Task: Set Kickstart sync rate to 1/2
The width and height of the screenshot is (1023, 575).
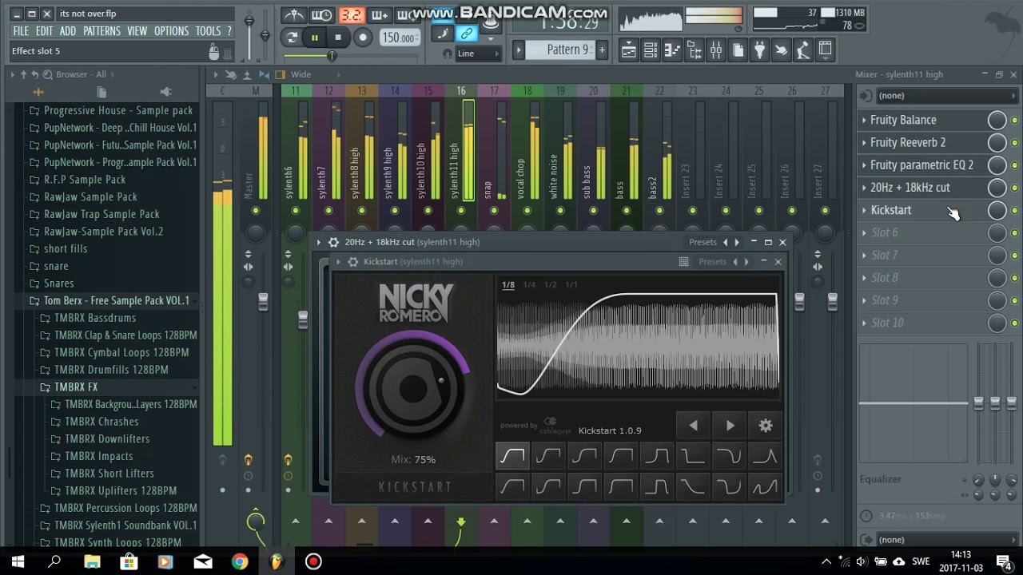Action: pyautogui.click(x=550, y=285)
